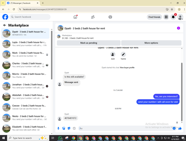Open the Jonathan conversation
This screenshot has width=186, height=141.
25,86
